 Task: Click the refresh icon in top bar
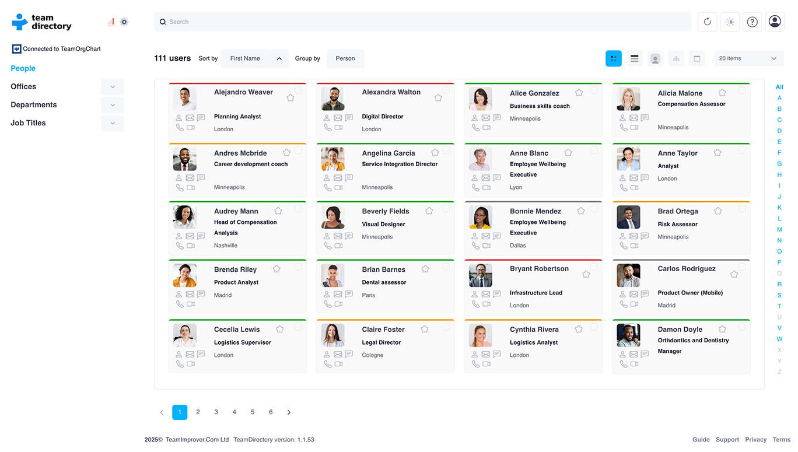(x=707, y=22)
